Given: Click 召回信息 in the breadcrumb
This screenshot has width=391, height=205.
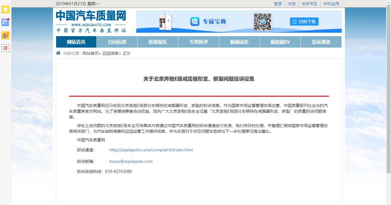Looking at the screenshot, I should 110,53.
